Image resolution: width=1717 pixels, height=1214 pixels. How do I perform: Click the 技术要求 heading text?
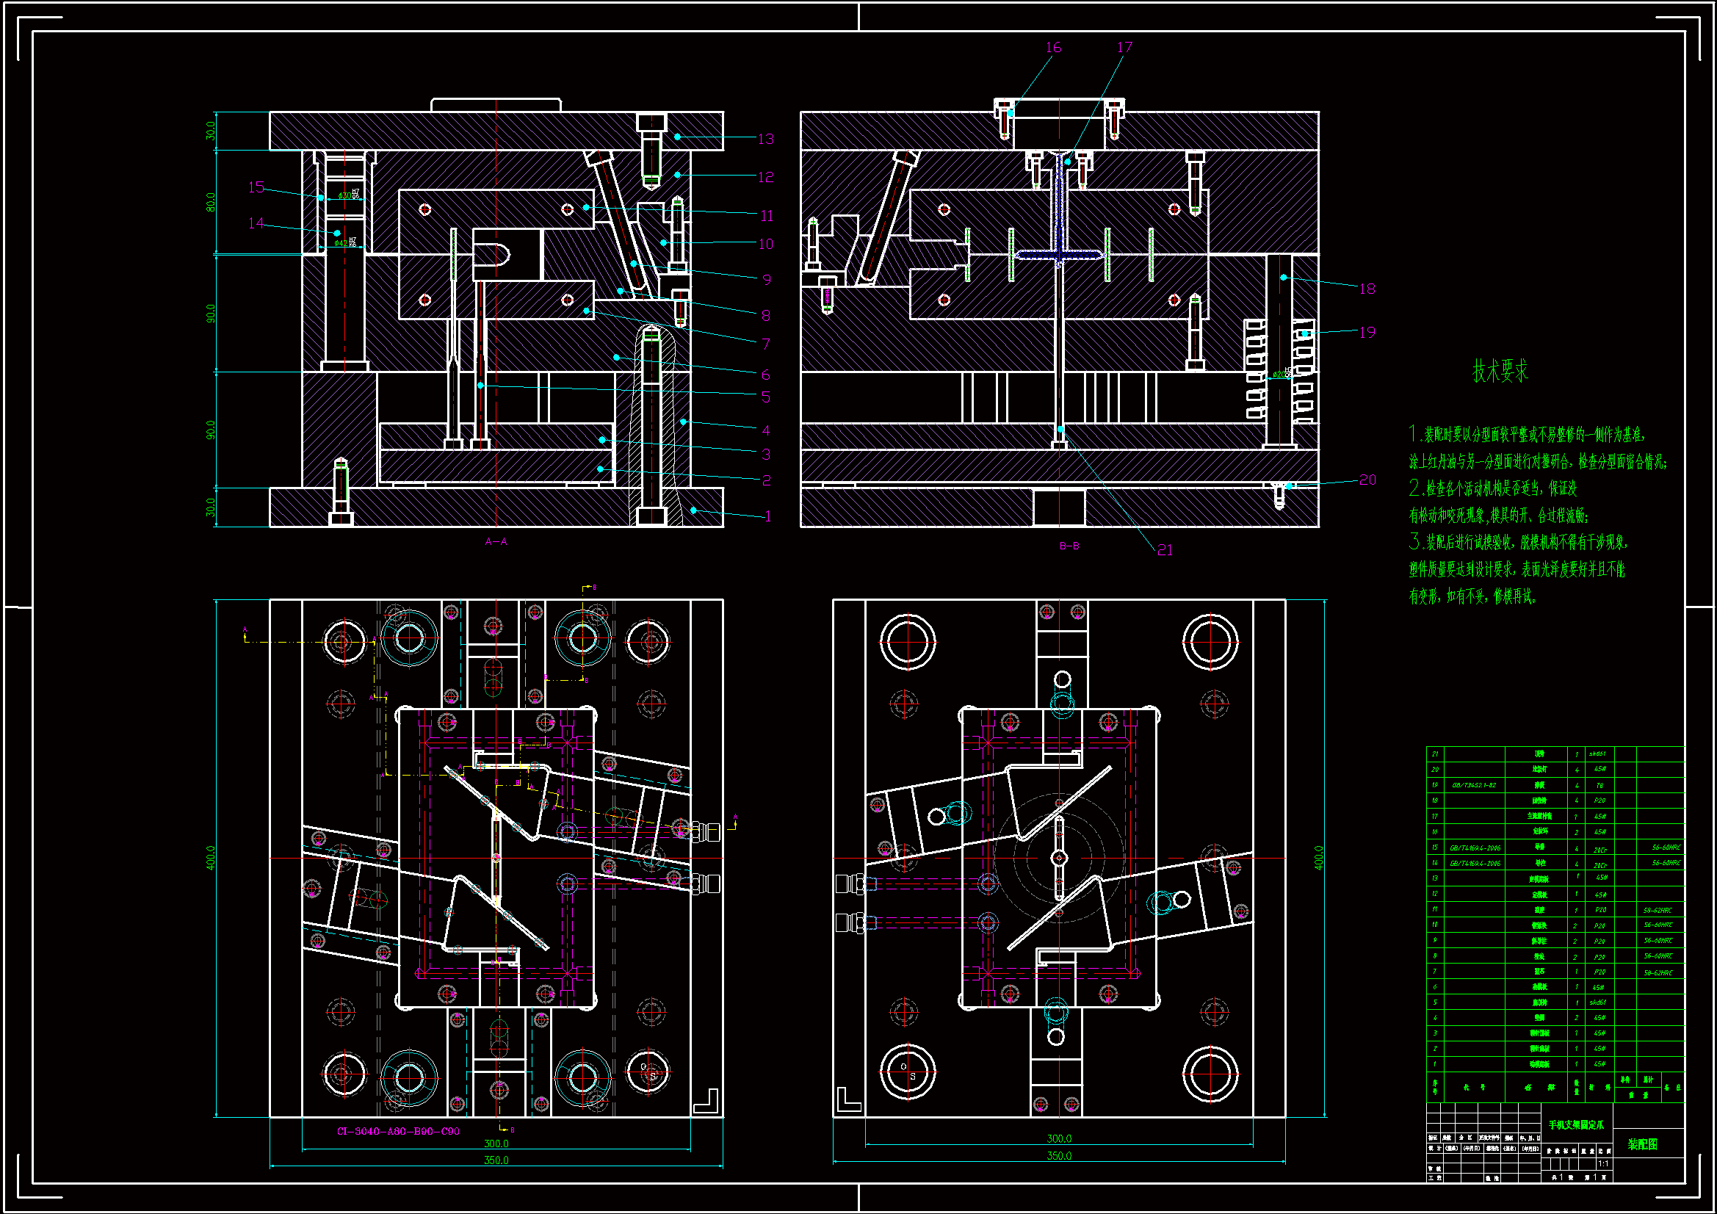1500,371
